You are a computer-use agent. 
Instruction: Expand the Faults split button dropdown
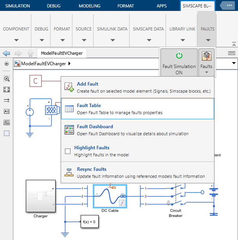206,72
